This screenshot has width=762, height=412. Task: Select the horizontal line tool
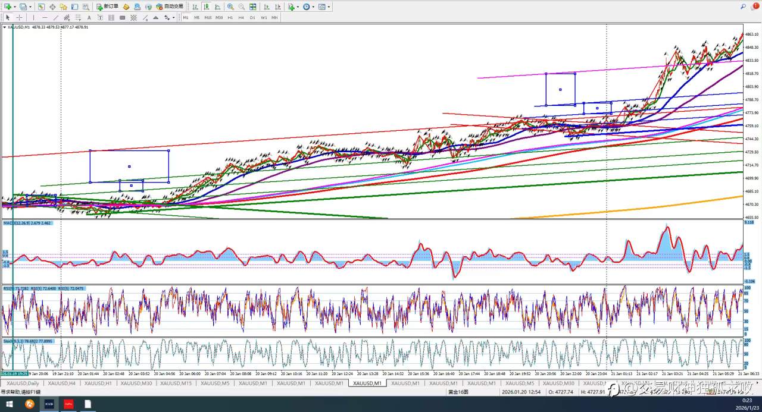(x=45, y=17)
